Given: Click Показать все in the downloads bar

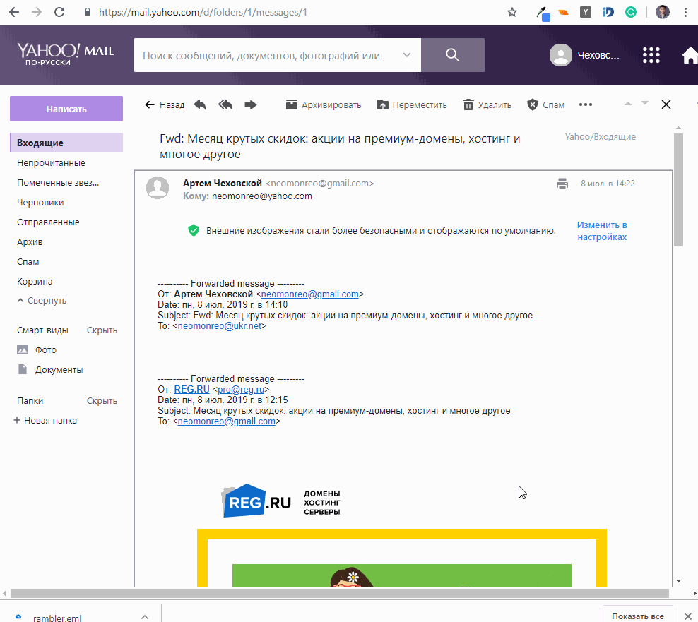Looking at the screenshot, I should pos(637,616).
